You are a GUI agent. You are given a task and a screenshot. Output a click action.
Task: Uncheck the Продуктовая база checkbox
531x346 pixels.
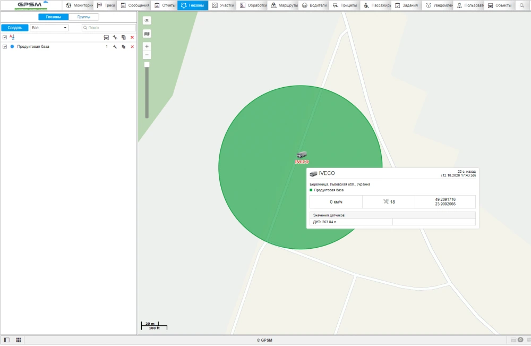[5, 47]
